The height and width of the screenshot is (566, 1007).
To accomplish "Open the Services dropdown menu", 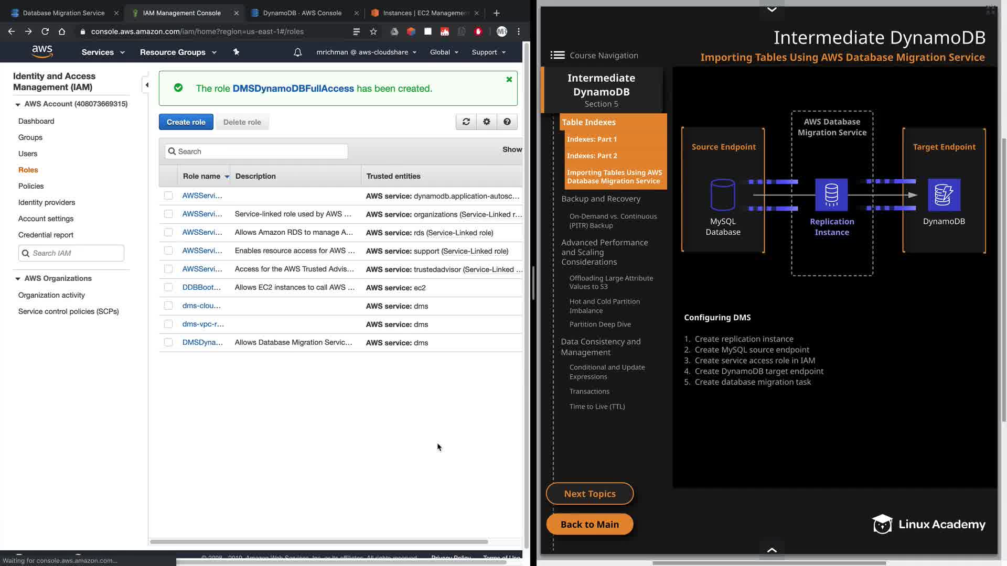I will click(x=103, y=52).
